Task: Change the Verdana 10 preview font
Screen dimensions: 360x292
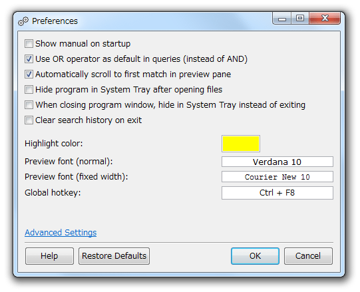Action: (277, 162)
